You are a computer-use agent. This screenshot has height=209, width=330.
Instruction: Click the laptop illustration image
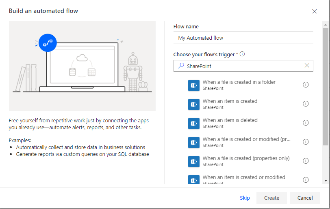click(x=82, y=66)
